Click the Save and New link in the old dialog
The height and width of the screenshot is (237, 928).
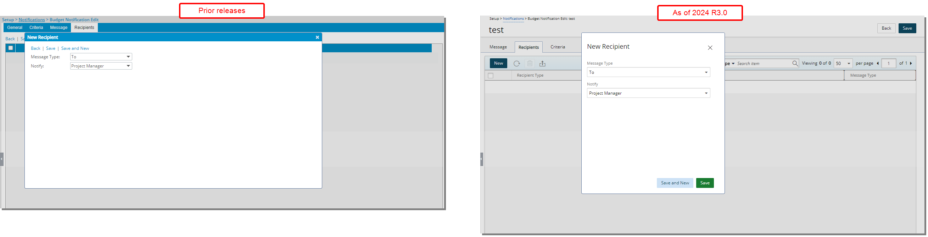click(x=75, y=48)
